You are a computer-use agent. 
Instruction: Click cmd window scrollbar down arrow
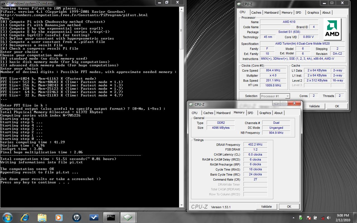[181, 205]
